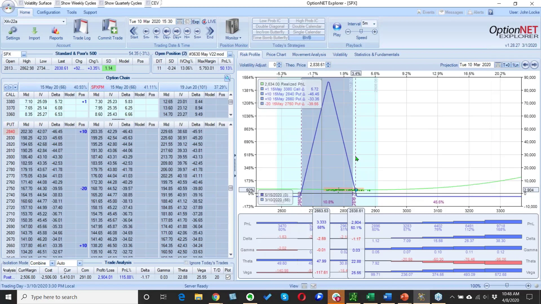Open Skype from the taskbar
The width and height of the screenshot is (541, 304).
(285, 297)
